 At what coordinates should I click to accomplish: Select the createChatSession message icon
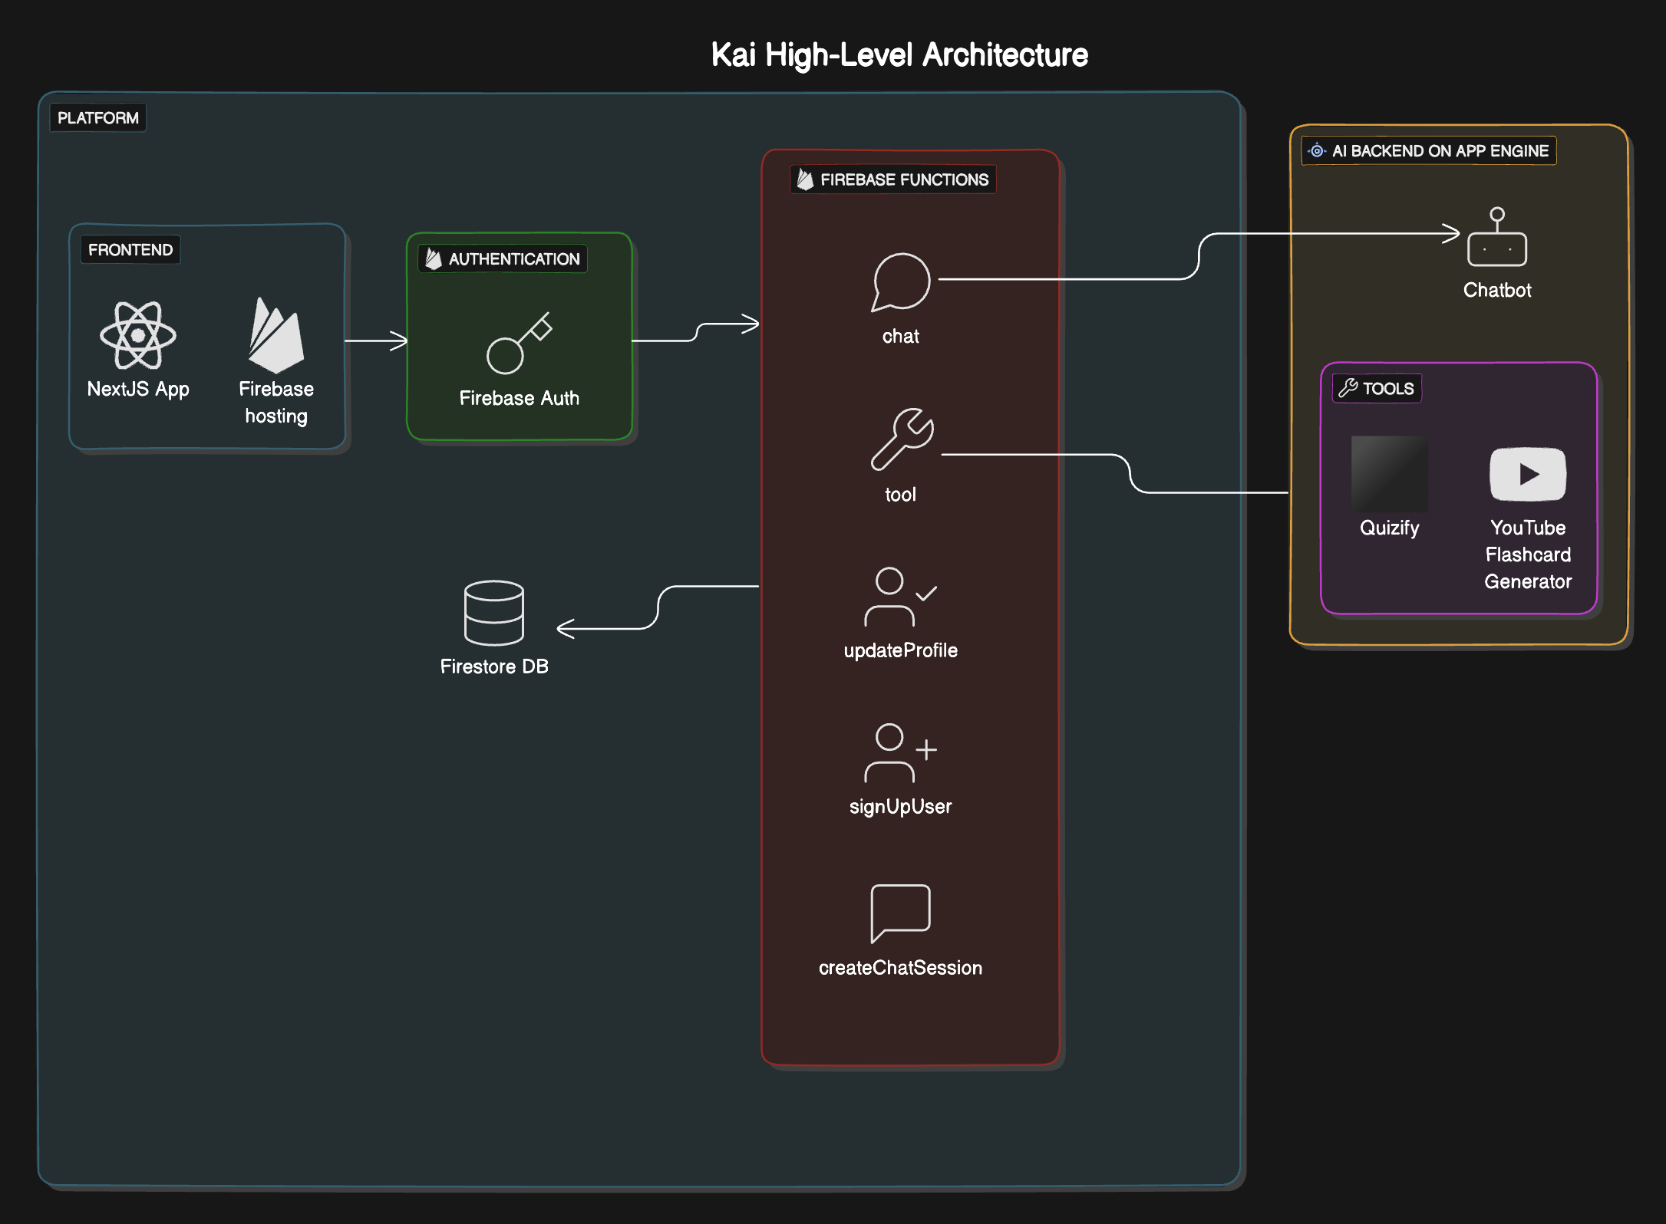[x=900, y=913]
